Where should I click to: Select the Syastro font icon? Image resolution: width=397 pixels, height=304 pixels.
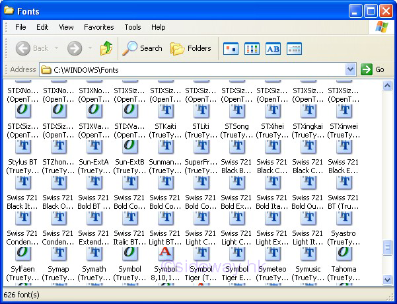pyautogui.click(x=343, y=217)
